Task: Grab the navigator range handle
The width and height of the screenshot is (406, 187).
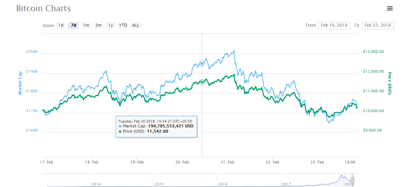Action: click(352, 180)
